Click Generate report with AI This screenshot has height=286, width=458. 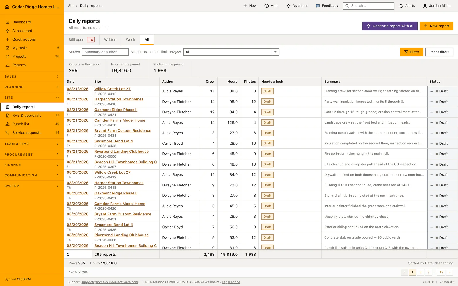[x=390, y=26]
